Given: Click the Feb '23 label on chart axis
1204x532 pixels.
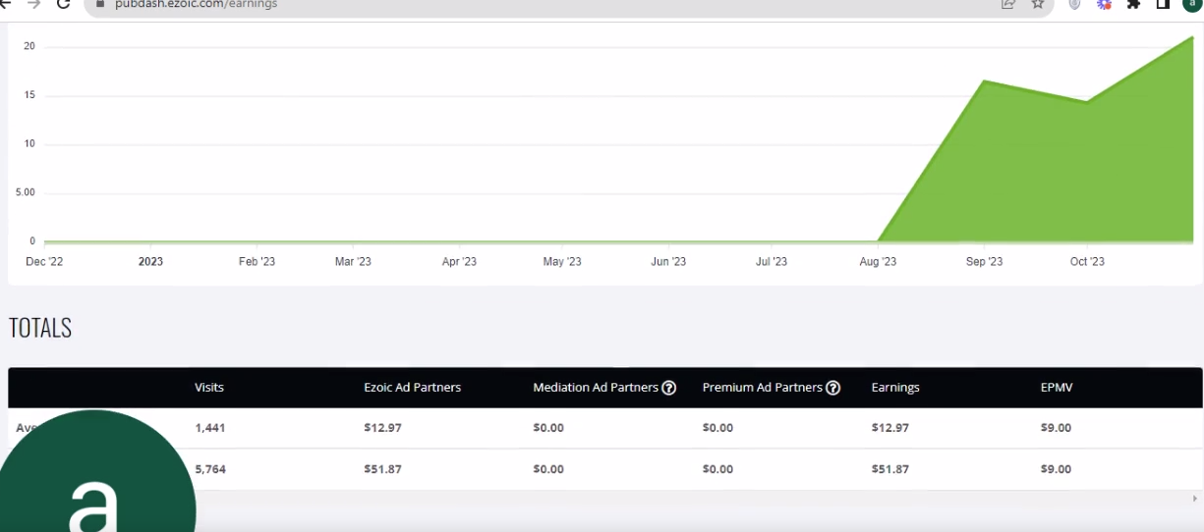Looking at the screenshot, I should coord(256,262).
